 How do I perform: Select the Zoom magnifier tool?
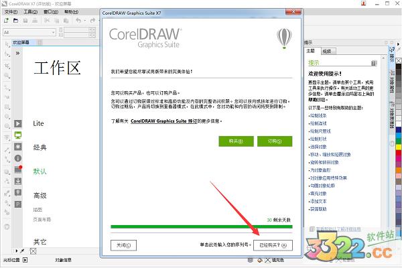[7, 76]
